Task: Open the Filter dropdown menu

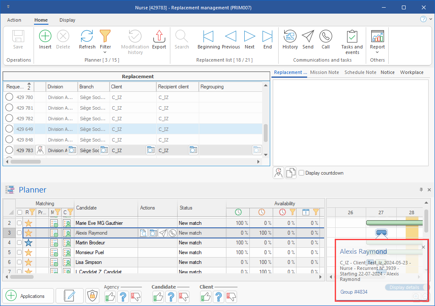Action: (105, 52)
